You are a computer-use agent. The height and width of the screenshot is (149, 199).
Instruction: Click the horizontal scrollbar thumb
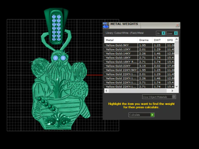[x=138, y=91]
